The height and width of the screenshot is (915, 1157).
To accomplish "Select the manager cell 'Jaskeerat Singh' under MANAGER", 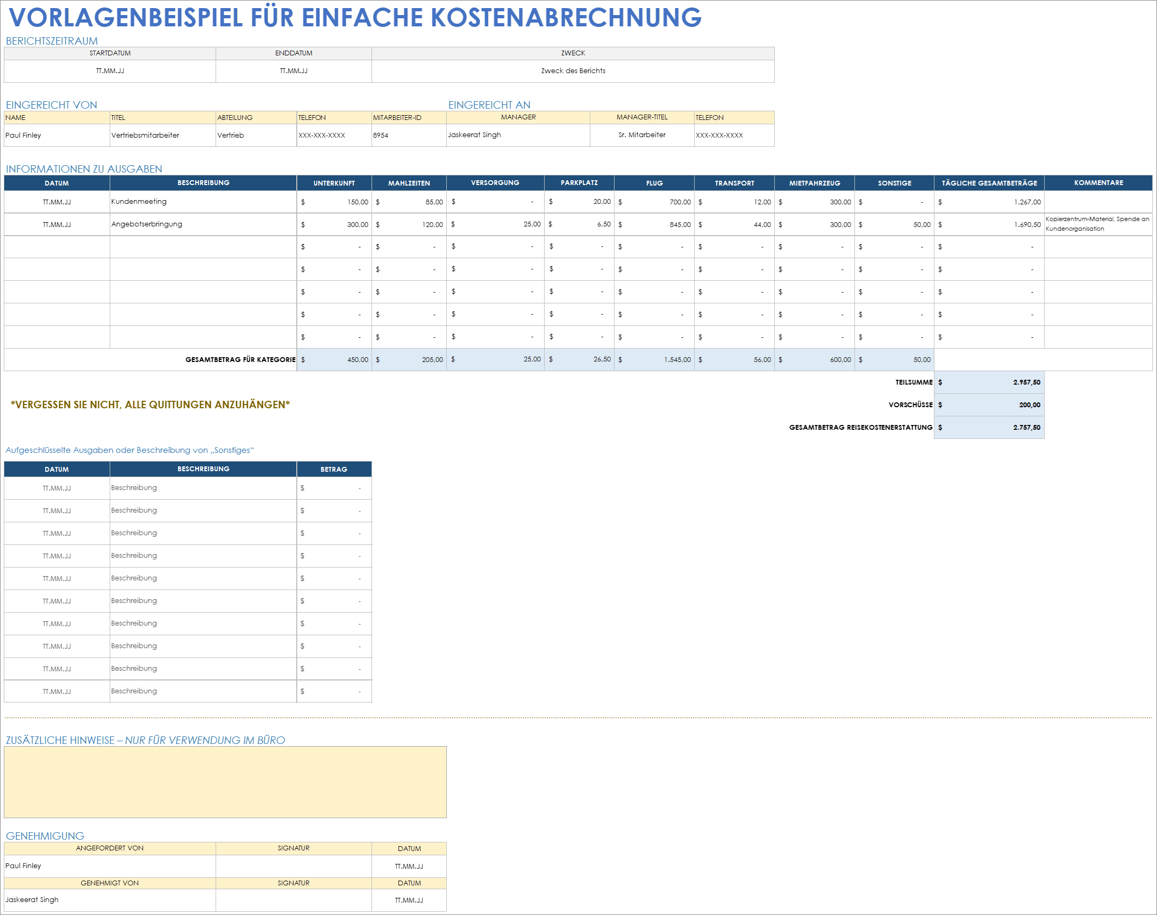I will pyautogui.click(x=518, y=135).
